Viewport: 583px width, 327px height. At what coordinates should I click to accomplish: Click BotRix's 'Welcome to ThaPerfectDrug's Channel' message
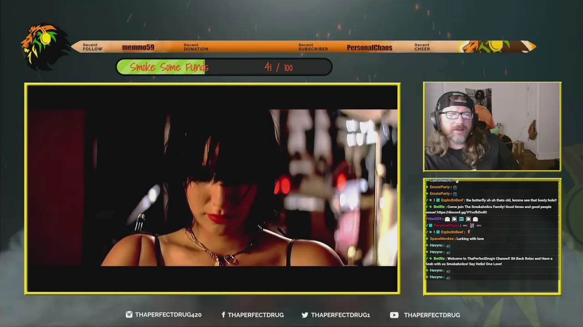click(x=488, y=261)
